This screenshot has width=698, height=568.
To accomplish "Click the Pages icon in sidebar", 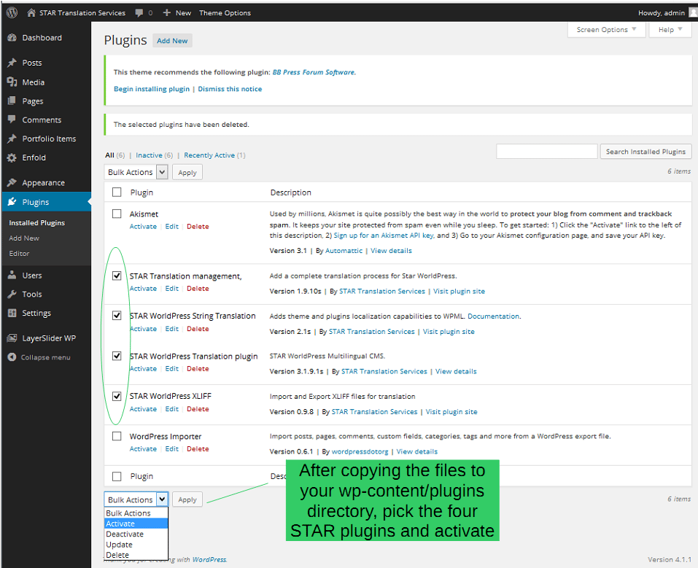I will coord(12,101).
